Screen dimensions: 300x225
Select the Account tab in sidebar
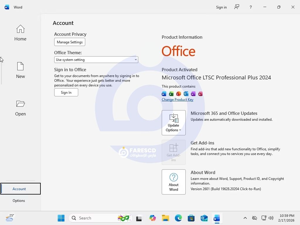[19, 189]
